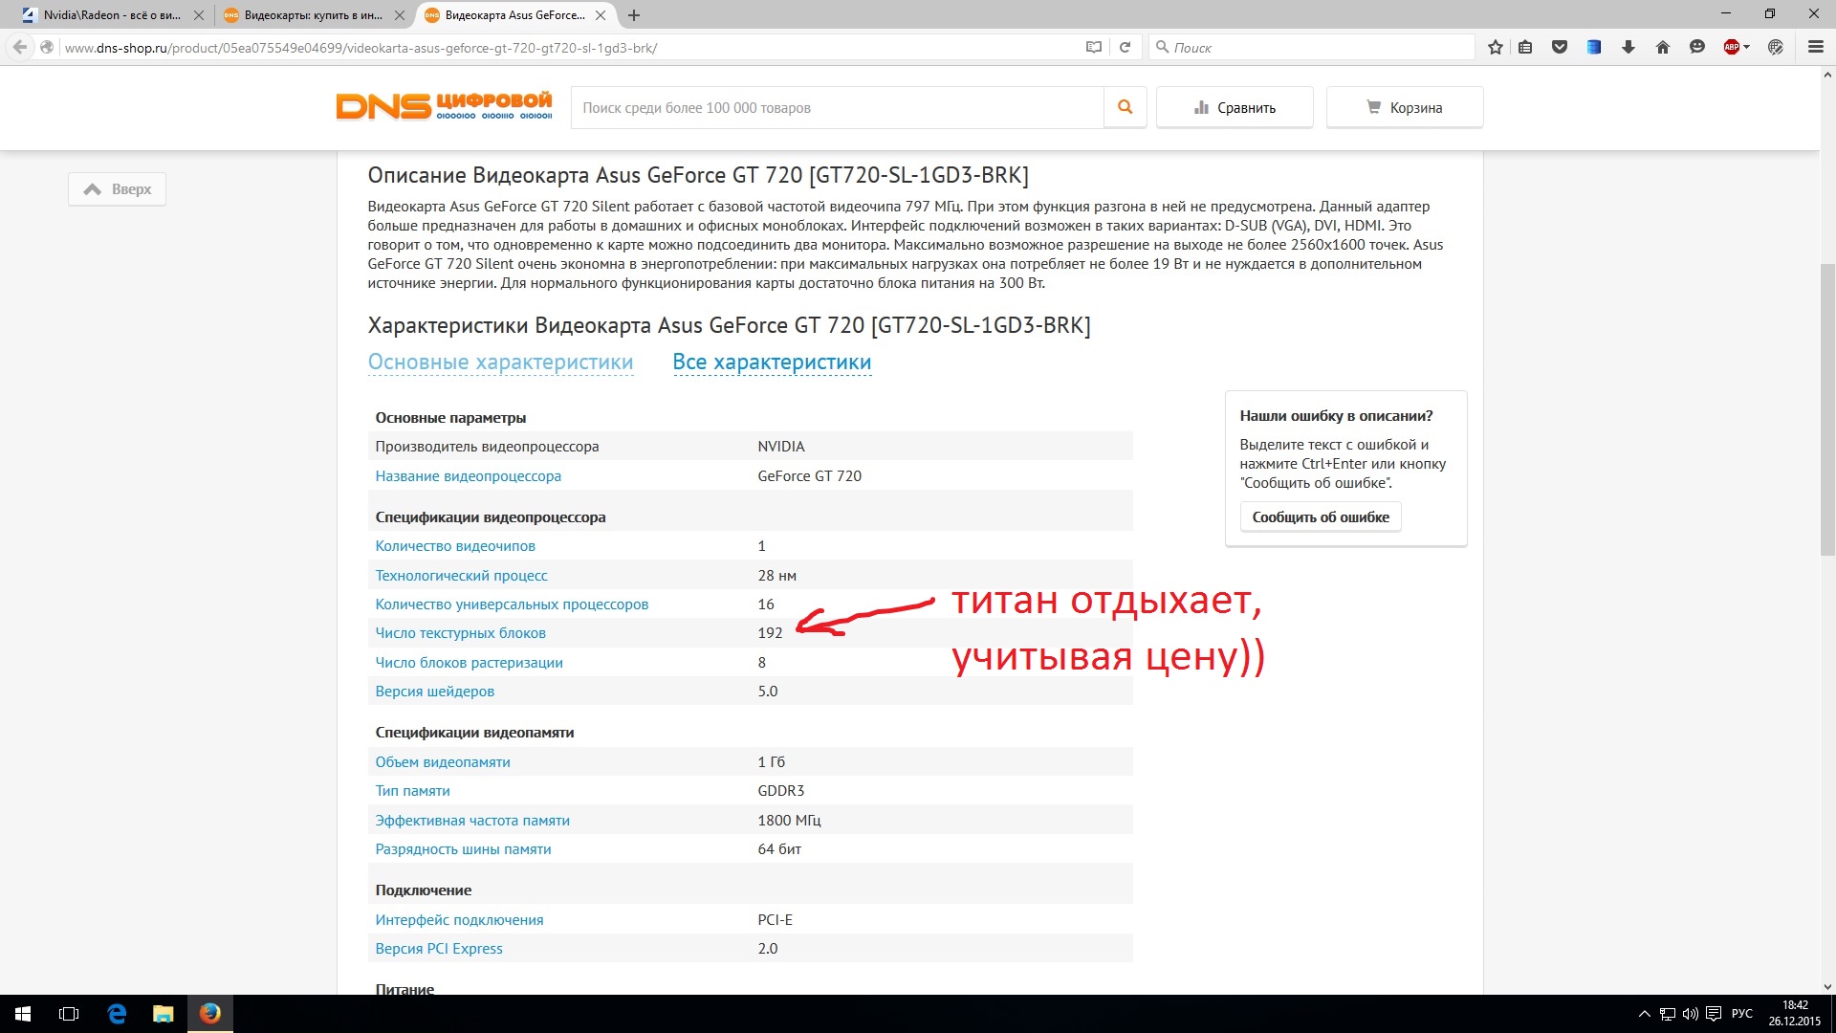Open the Firefox downloads arrow
This screenshot has width=1836, height=1033.
pos(1628,47)
